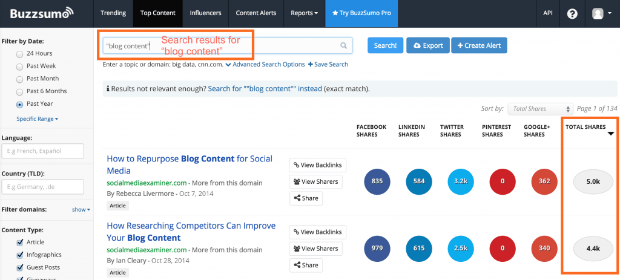Click Facebook shares bubble showing 835
The height and width of the screenshot is (280, 620).
(x=377, y=181)
